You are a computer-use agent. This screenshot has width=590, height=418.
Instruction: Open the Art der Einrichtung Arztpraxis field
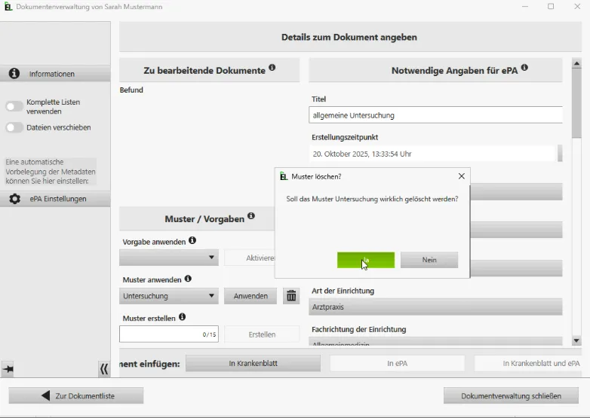pos(436,307)
